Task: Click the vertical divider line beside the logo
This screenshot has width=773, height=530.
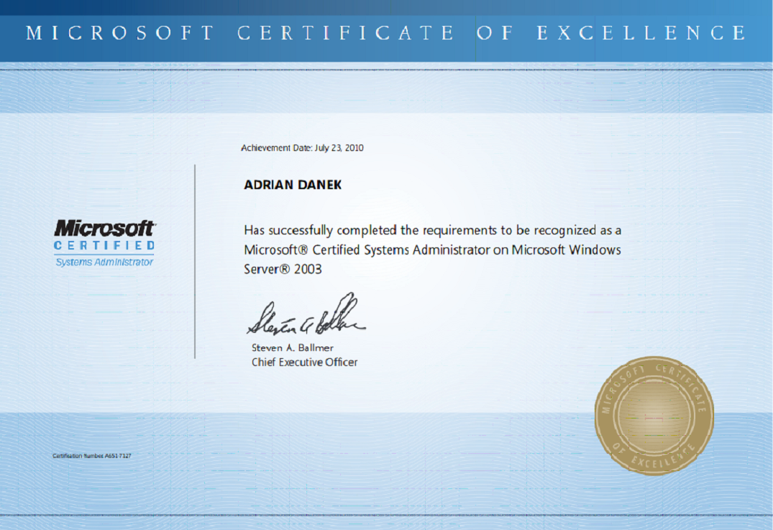Action: point(195,261)
